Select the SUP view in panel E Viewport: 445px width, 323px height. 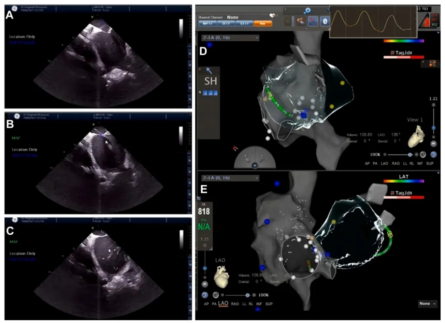pos(269,304)
